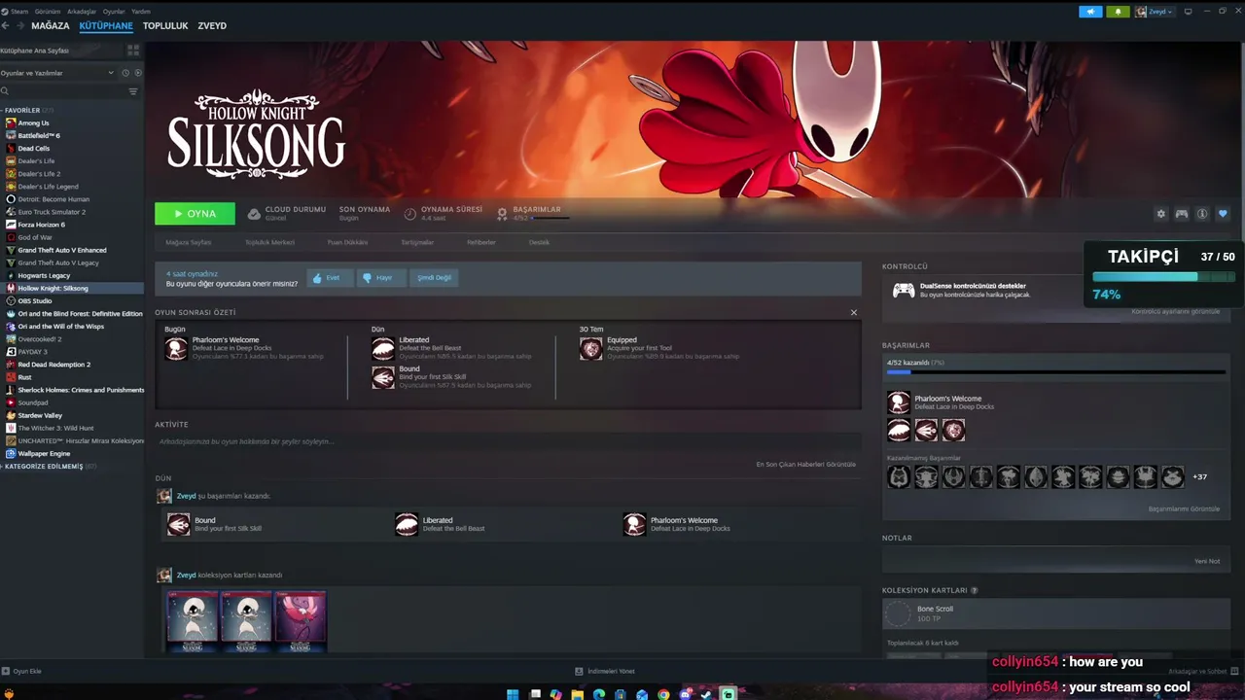Open the Yardım menu
This screenshot has height=700, width=1245.
pyautogui.click(x=141, y=11)
